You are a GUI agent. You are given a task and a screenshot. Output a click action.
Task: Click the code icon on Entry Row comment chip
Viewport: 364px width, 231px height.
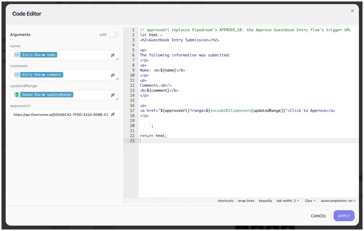17,75
